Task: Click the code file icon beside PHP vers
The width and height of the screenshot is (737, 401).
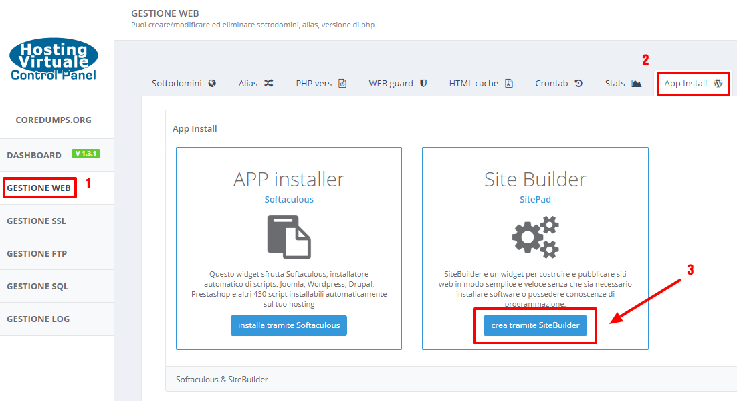Action: (342, 83)
